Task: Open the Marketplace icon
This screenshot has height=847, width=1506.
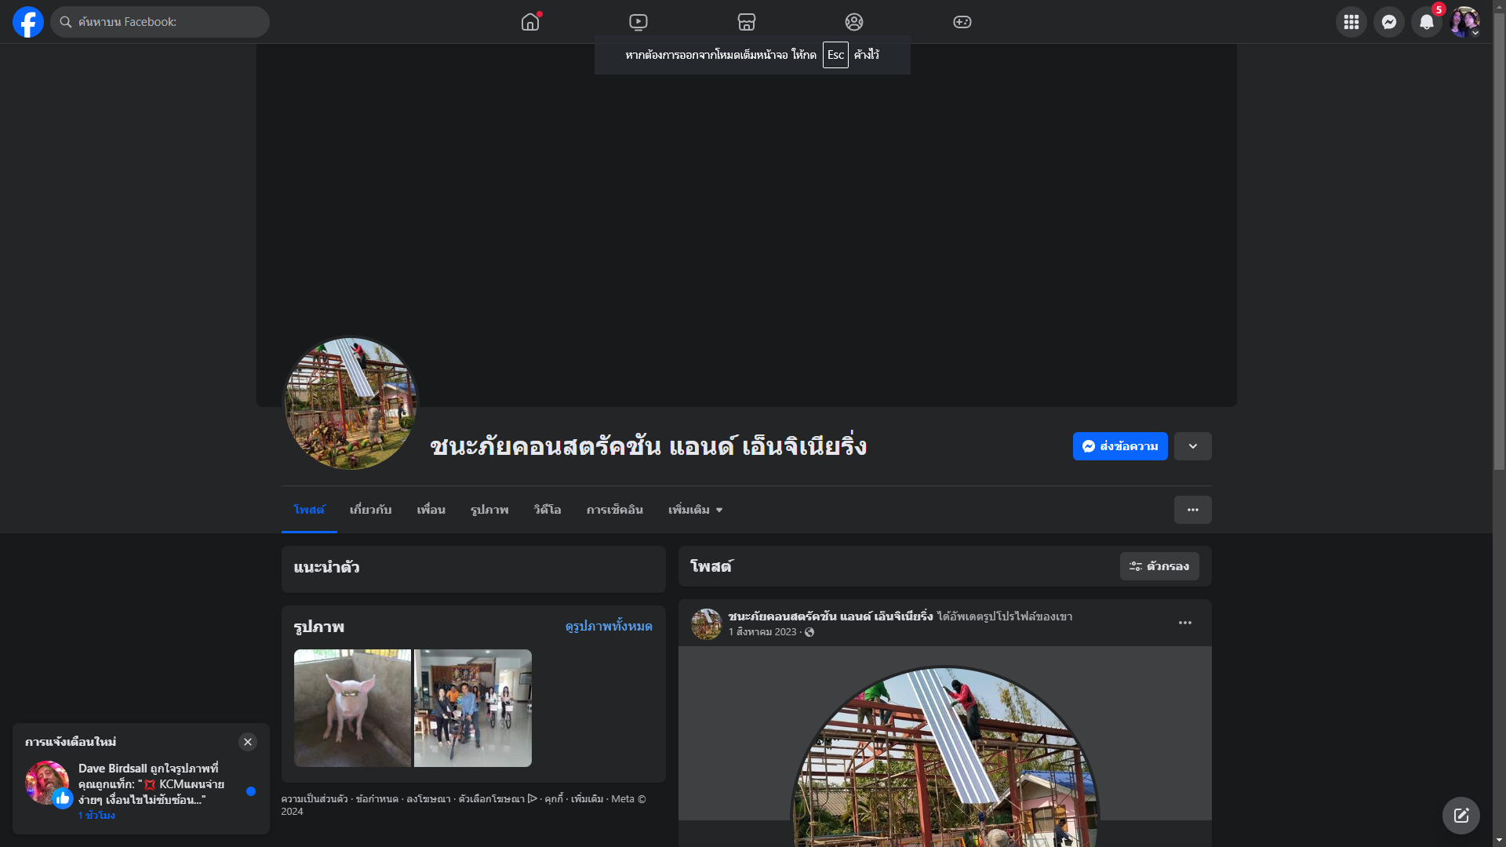Action: tap(747, 22)
